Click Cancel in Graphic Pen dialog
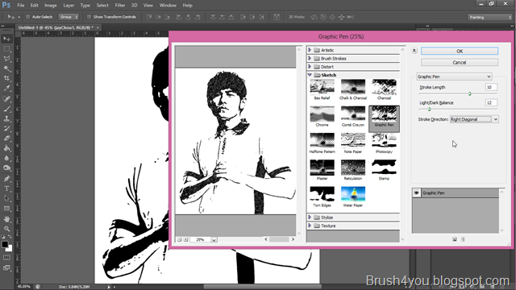This screenshot has height=290, width=516. [x=460, y=63]
